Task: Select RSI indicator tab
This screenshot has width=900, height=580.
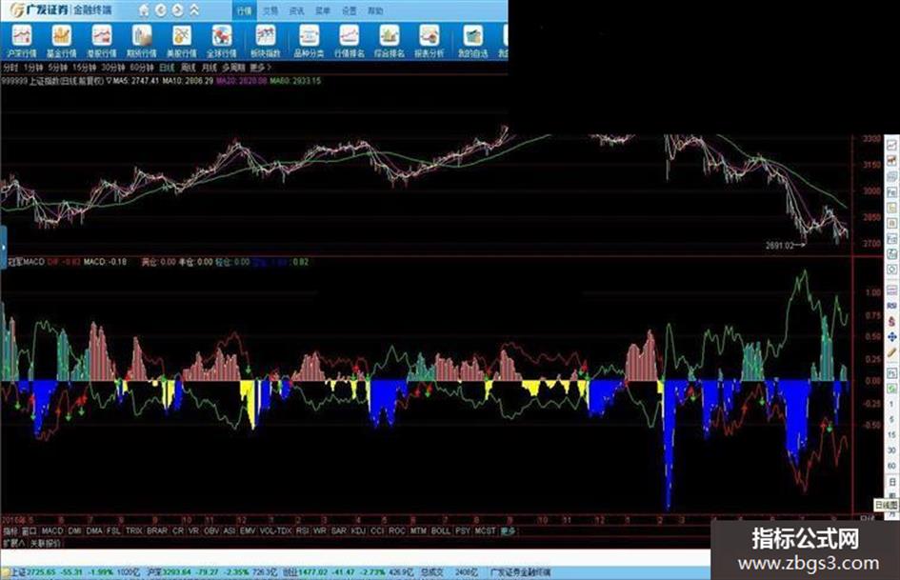Action: click(x=302, y=531)
